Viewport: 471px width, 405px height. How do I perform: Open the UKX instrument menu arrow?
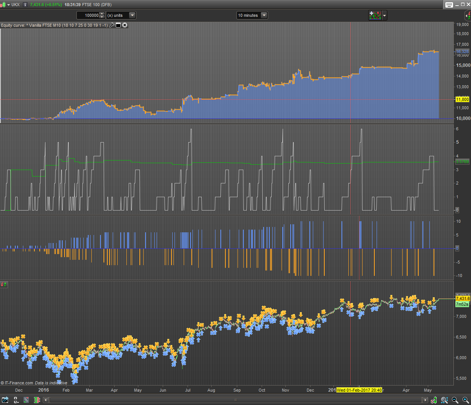coord(8,5)
